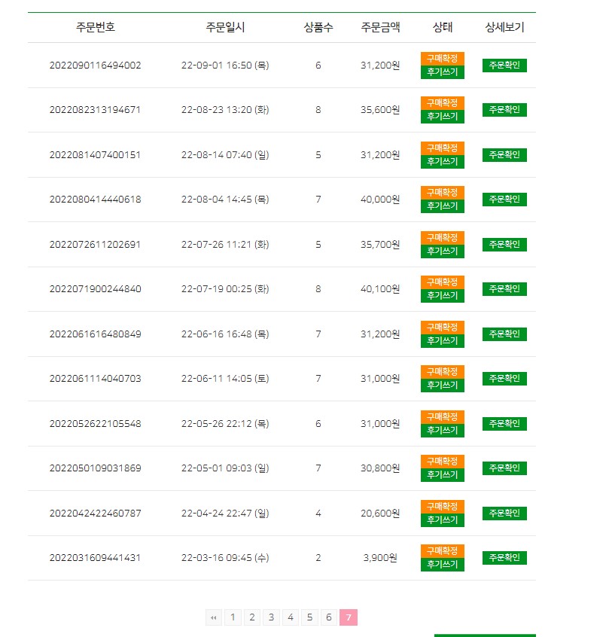Click 후기쓰기 for the 22-06-11 order
The height and width of the screenshot is (637, 609).
coord(443,386)
